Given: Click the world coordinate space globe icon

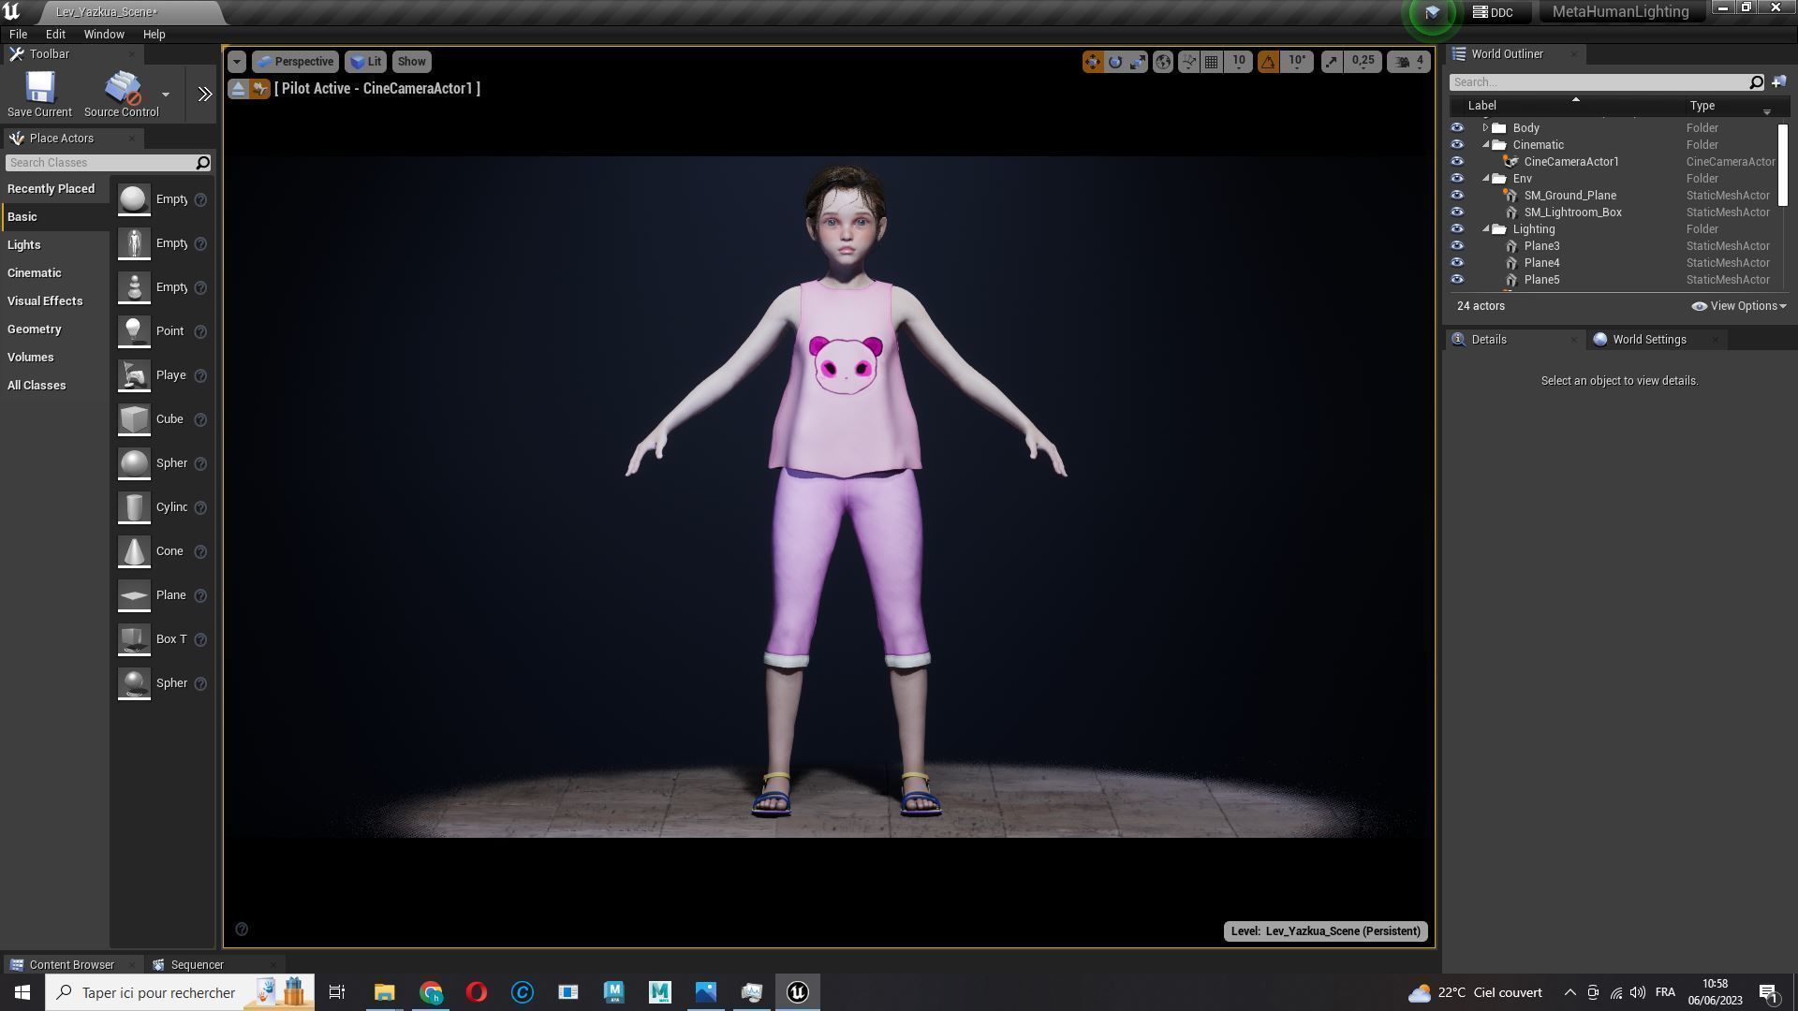Looking at the screenshot, I should 1163,62.
